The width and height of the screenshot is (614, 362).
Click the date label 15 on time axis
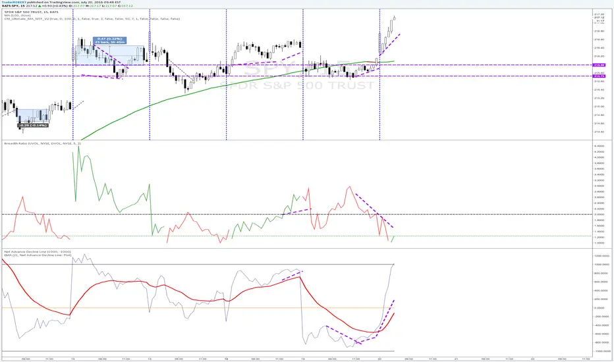[150, 359]
